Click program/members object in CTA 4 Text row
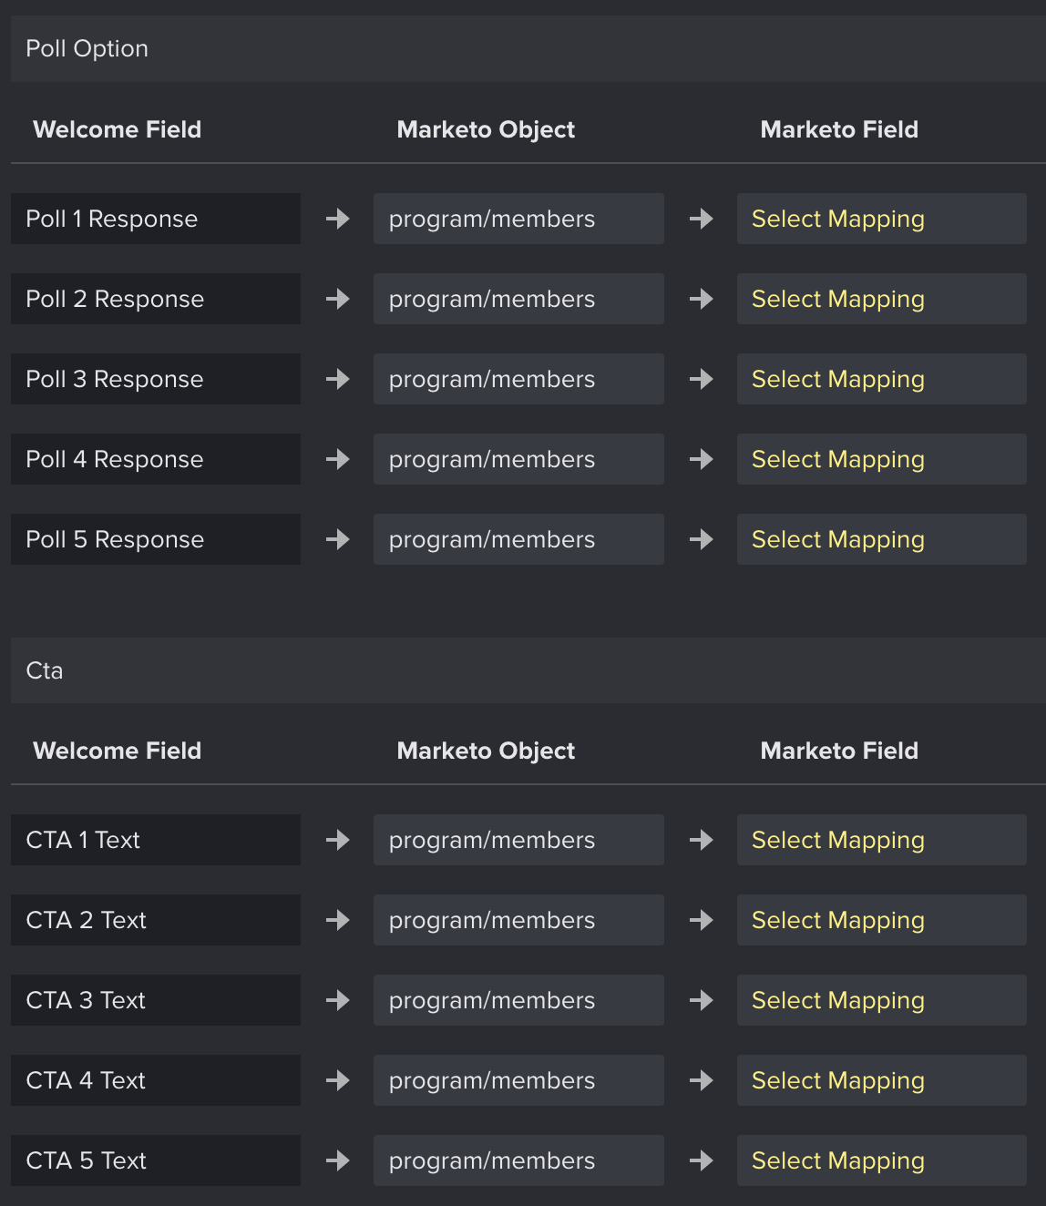The image size is (1046, 1206). pos(518,1080)
